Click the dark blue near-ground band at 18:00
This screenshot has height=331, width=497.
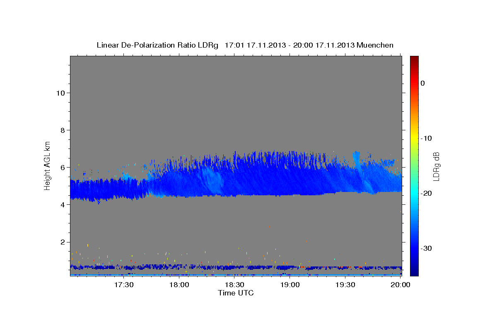180,268
